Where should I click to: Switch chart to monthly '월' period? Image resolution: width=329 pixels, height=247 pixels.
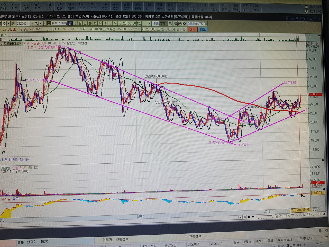[80, 23]
